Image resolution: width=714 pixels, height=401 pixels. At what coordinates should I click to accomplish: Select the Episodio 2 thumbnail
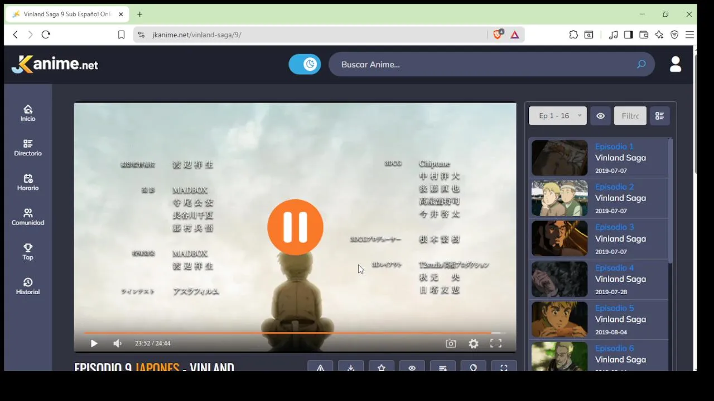point(559,198)
